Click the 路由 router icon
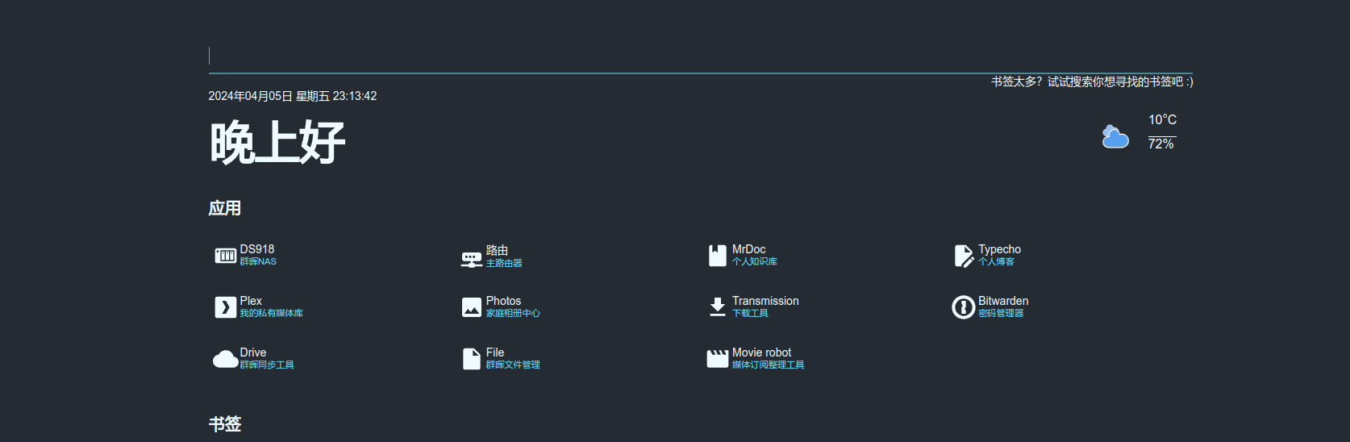The width and height of the screenshot is (1350, 442). pos(472,259)
